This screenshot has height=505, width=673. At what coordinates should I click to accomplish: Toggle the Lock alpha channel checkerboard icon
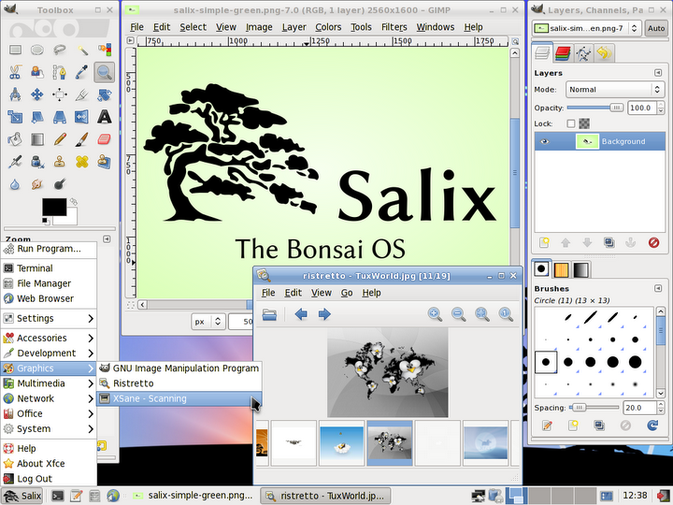584,123
